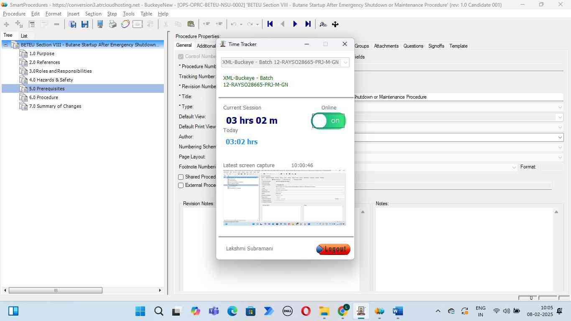Open the Author dropdown arrow

click(560, 137)
